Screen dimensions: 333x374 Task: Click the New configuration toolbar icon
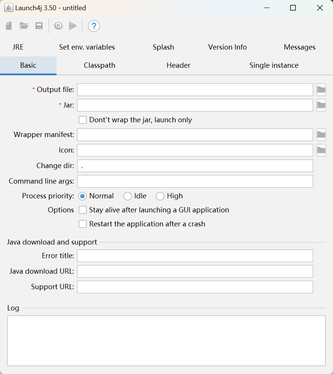pyautogui.click(x=9, y=26)
